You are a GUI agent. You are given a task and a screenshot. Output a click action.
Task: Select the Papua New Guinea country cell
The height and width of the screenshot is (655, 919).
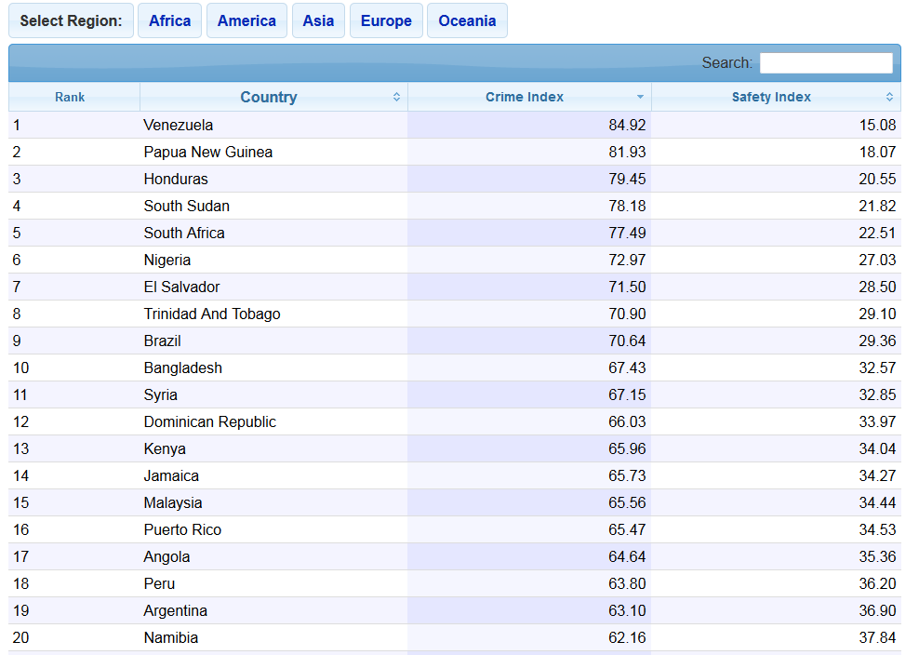[x=208, y=152]
